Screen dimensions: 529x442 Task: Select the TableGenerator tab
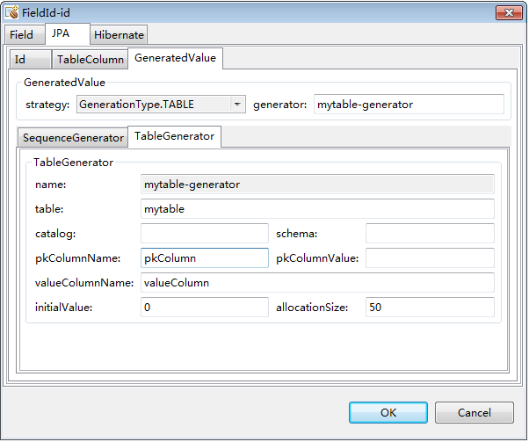click(x=174, y=136)
